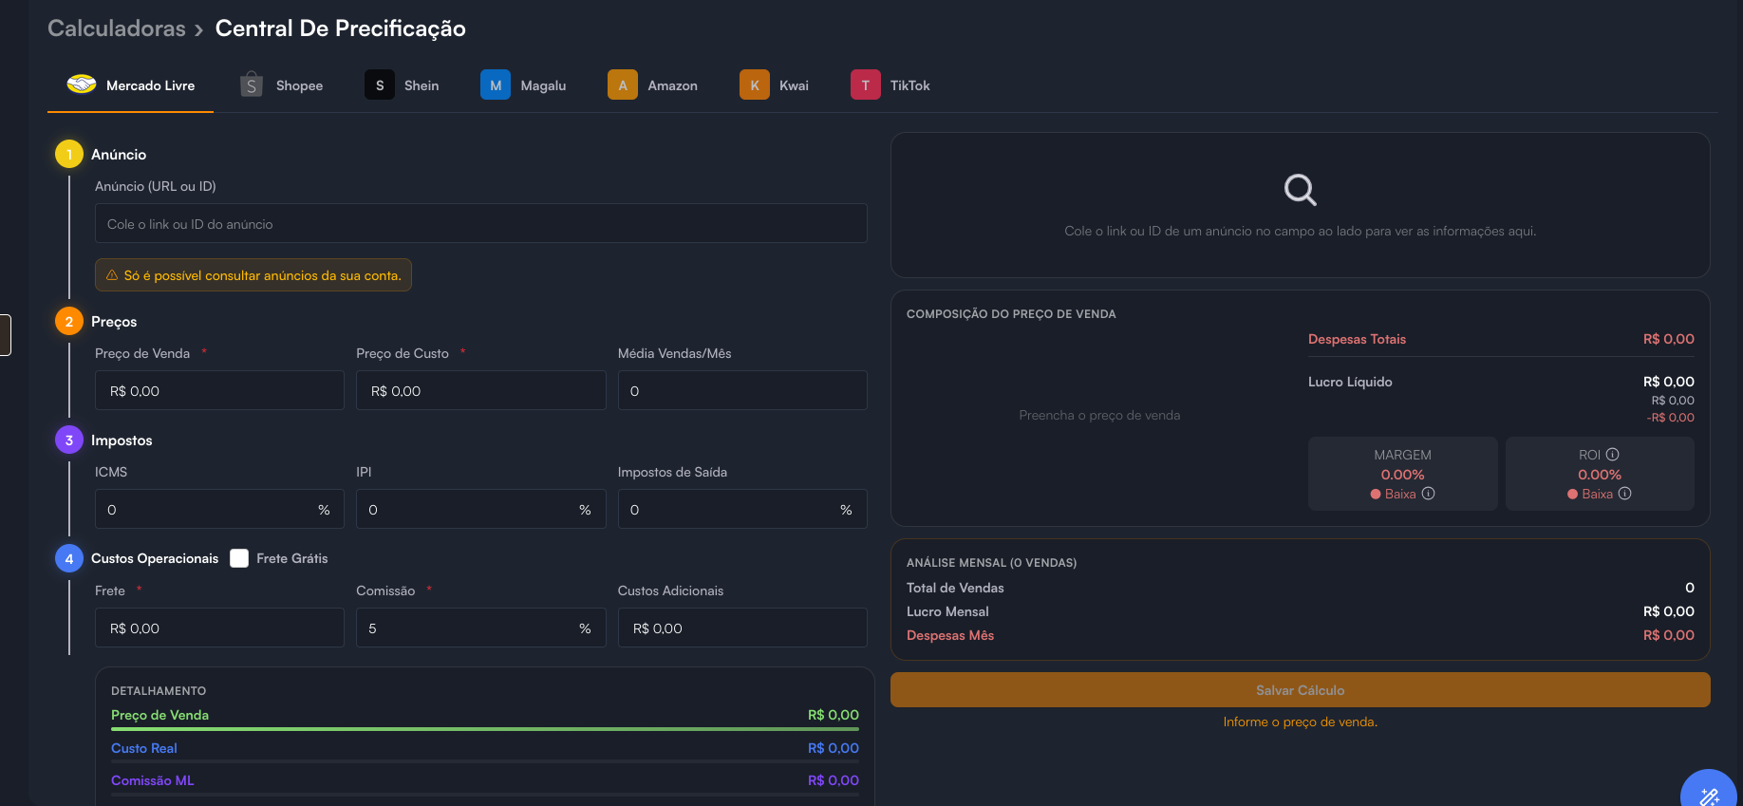Switch to the Amazon tab
The height and width of the screenshot is (806, 1743).
click(x=653, y=85)
